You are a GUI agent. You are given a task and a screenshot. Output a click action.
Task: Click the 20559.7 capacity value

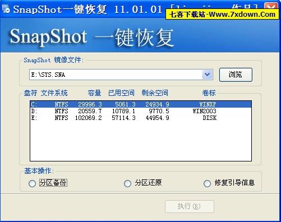(90, 111)
